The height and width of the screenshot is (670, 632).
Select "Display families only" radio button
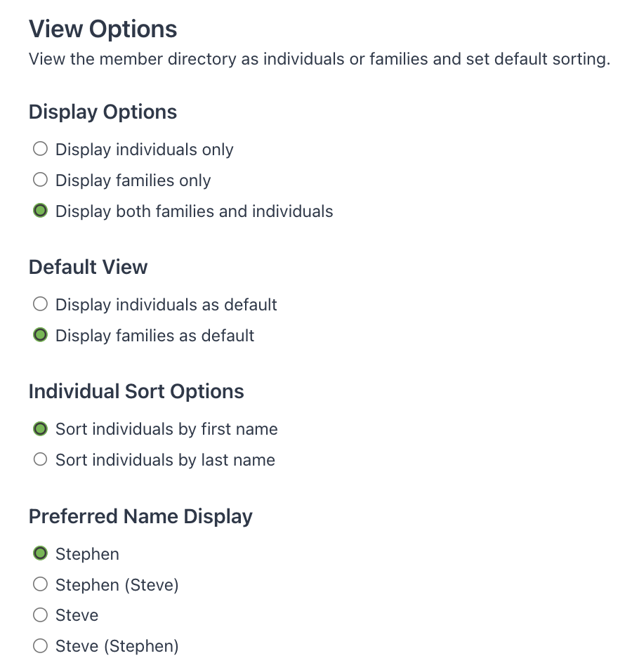(x=40, y=179)
